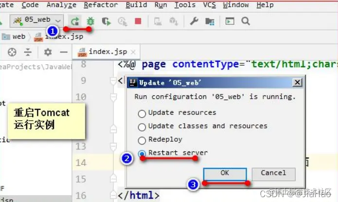Open the Build menu
Image resolution: width=338 pixels, height=202 pixels.
click(x=136, y=5)
